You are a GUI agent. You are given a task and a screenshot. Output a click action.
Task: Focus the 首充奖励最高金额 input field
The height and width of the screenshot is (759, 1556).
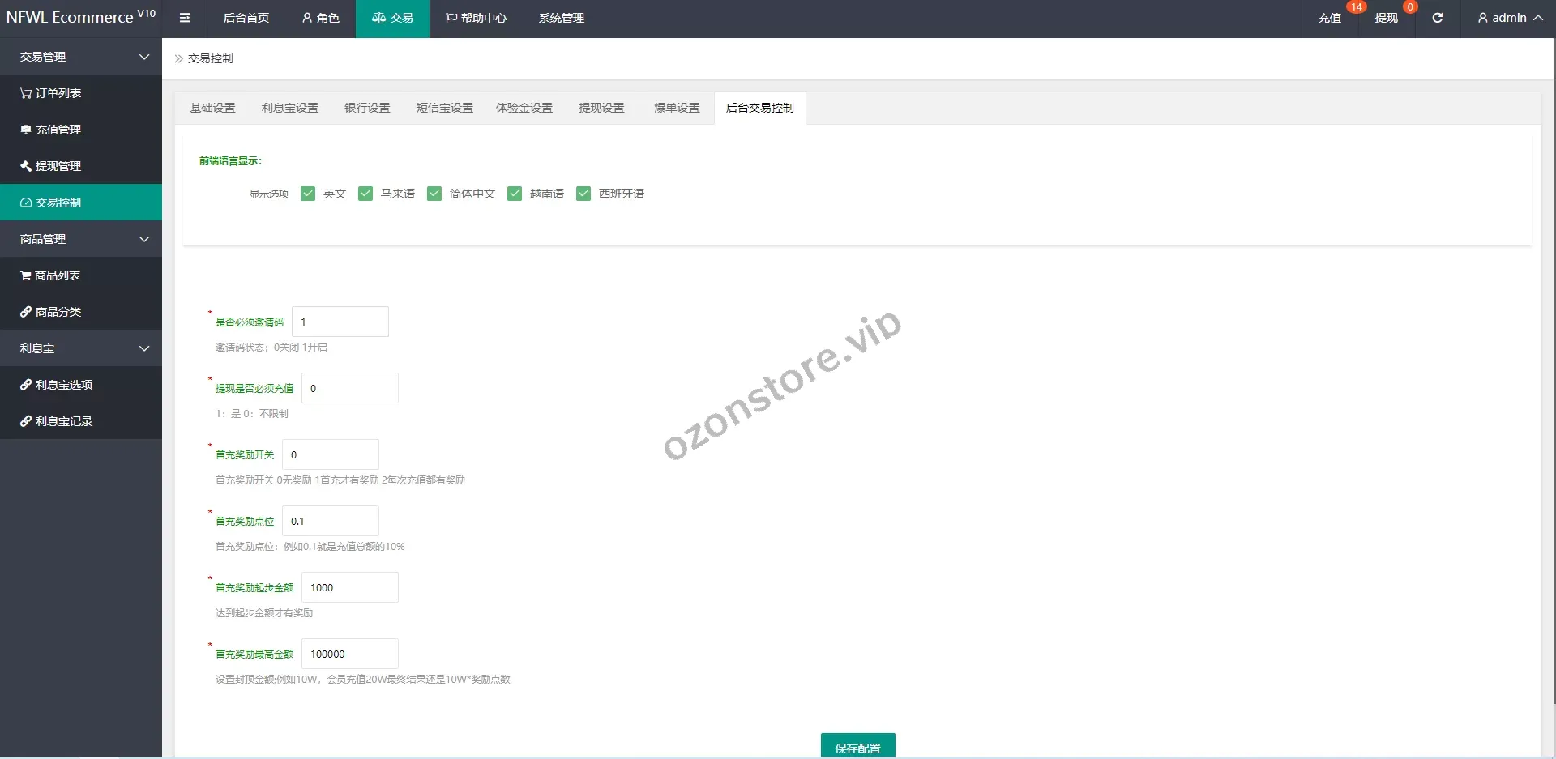pyautogui.click(x=349, y=654)
